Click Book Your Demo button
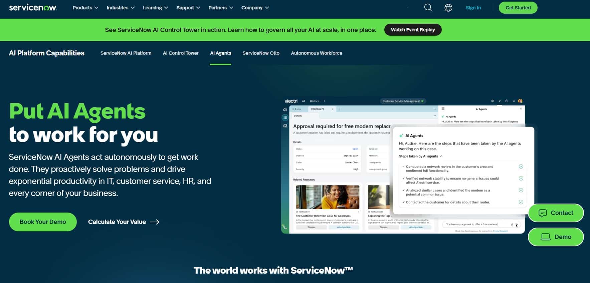The height and width of the screenshot is (283, 590). [x=43, y=222]
